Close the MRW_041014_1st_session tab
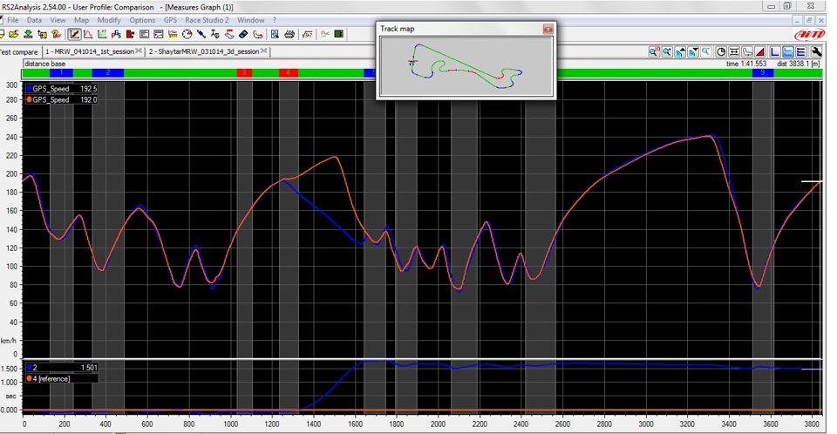 139,51
